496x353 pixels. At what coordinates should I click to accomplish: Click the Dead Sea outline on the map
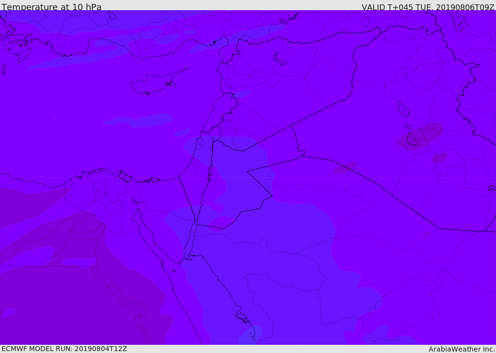210,173
